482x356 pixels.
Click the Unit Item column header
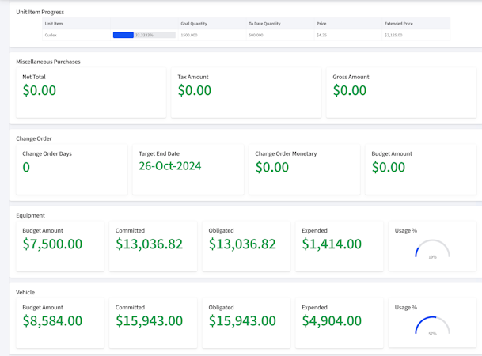(54, 24)
